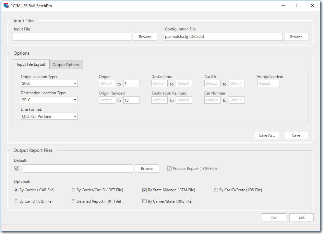Close the Rail-BatchPro window
Viewport: 323px width, 234px height.
click(313, 6)
